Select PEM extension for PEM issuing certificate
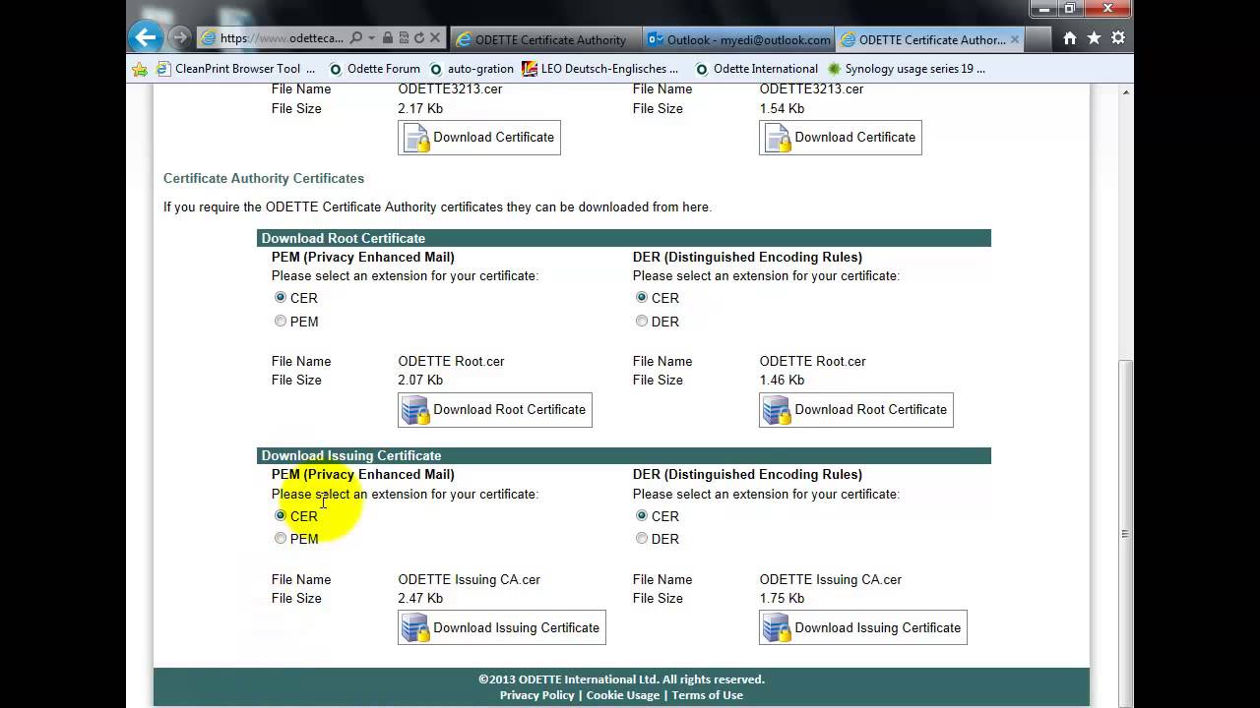1260x708 pixels. pos(281,538)
